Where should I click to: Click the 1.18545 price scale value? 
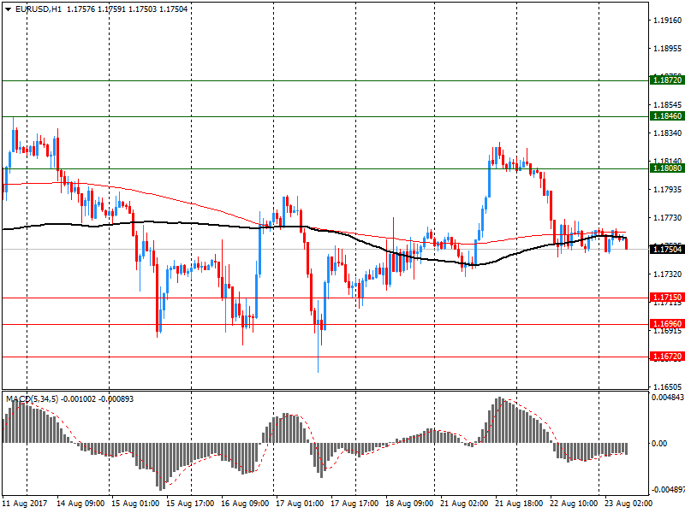668,104
